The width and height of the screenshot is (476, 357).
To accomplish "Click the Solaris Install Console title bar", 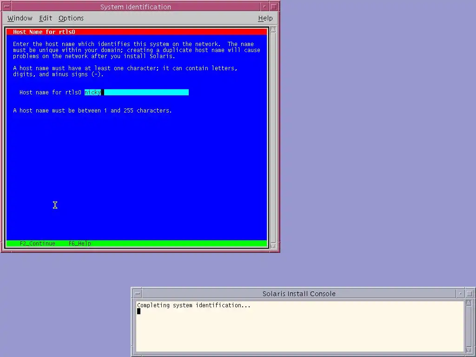I will pos(299,294).
